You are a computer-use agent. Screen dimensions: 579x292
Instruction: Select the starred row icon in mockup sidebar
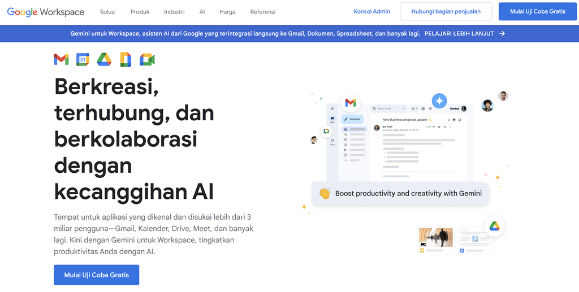pyautogui.click(x=345, y=134)
